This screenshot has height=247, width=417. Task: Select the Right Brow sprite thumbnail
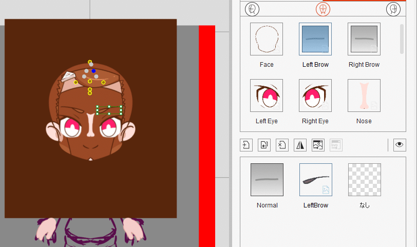364,39
